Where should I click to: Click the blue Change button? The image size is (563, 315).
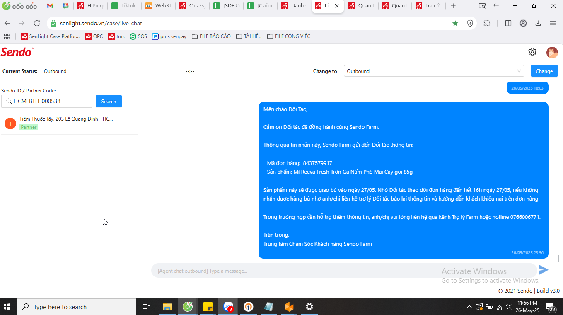[544, 71]
